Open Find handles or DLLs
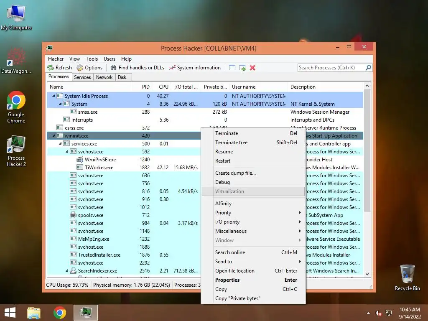Viewport: 428px width, 321px height. (138, 68)
